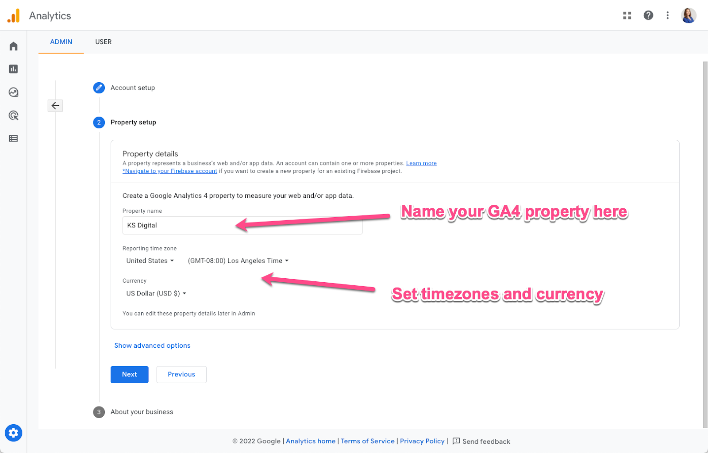The image size is (708, 453).
Task: Click 'You can edit these property details' note
Action: point(189,314)
